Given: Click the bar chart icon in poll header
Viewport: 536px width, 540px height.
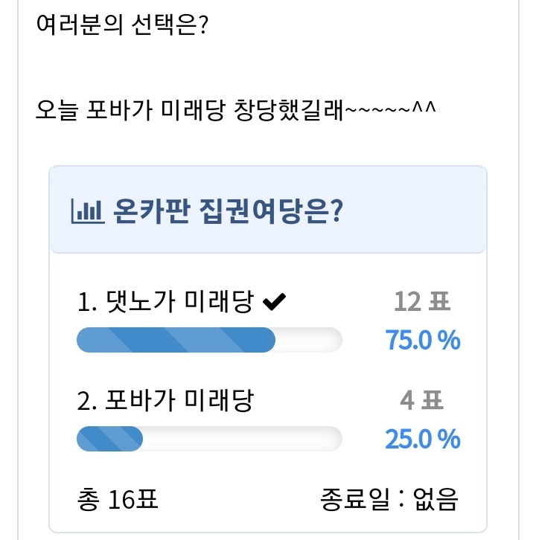Looking at the screenshot, I should [85, 213].
